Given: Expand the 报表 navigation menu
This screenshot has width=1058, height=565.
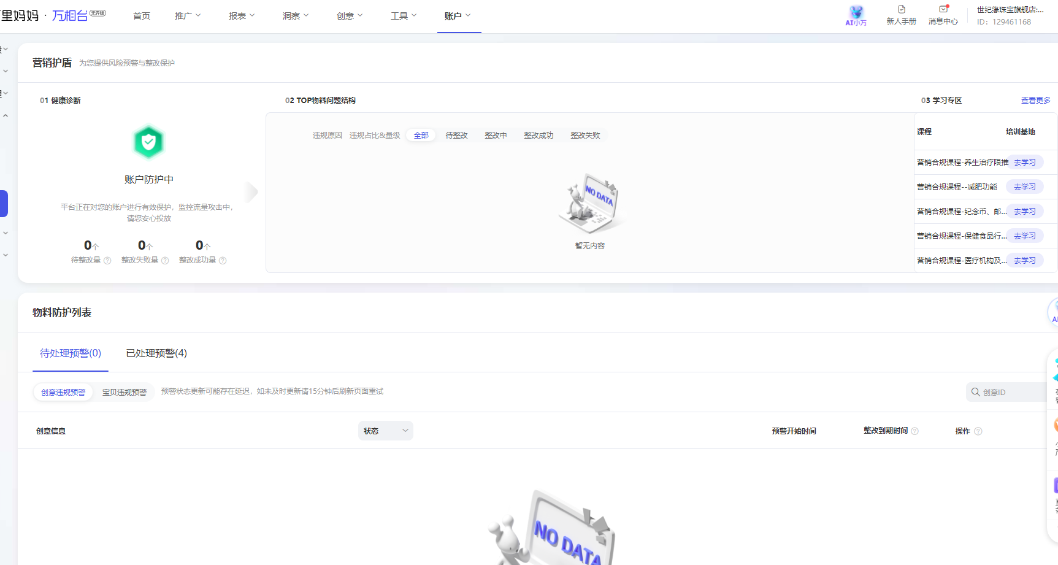Looking at the screenshot, I should tap(241, 16).
